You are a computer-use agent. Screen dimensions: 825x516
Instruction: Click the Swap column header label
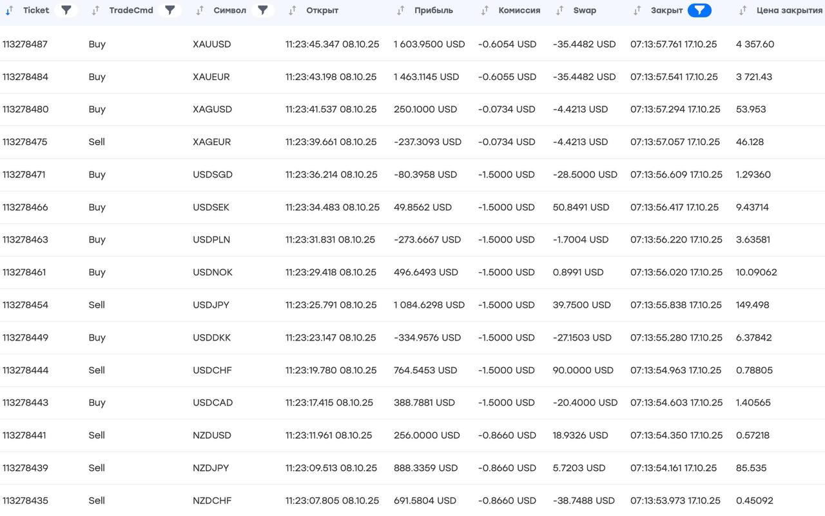(x=585, y=10)
